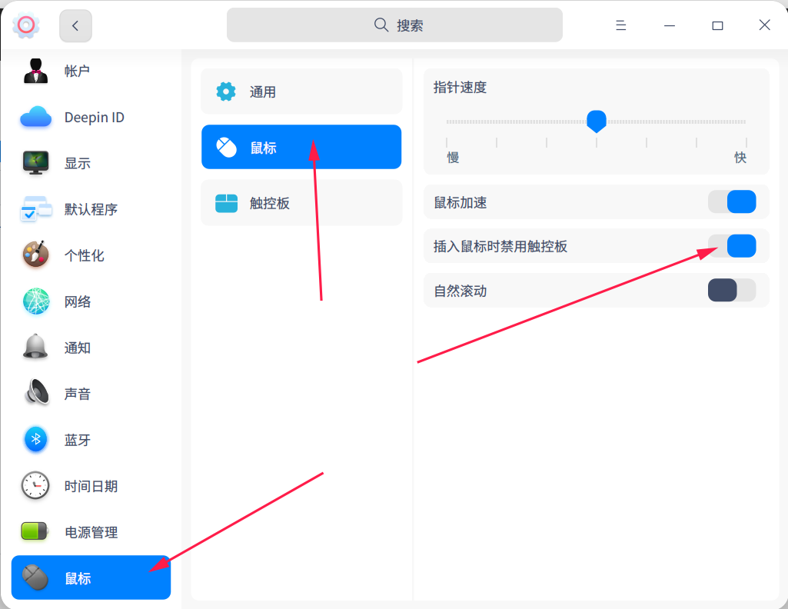
Task: Click the 指针速度 label
Action: pos(460,88)
